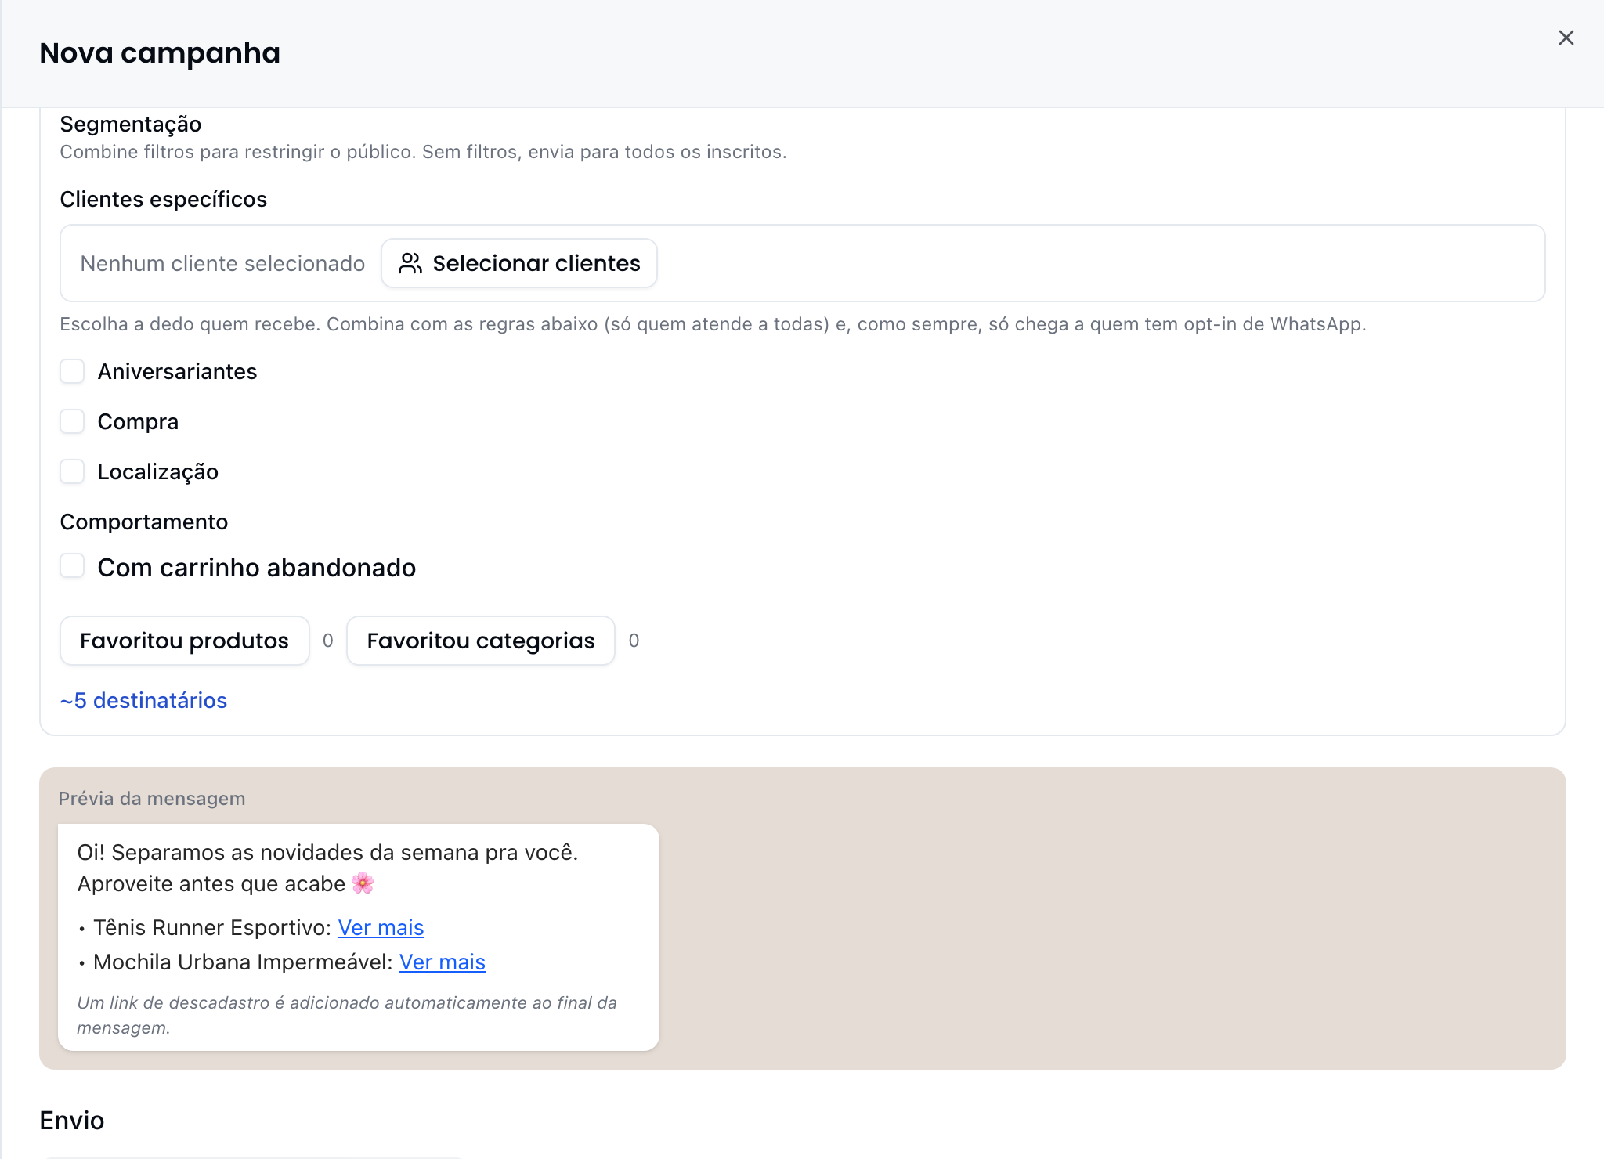
Task: Click the Clientes específicos label
Action: click(164, 199)
